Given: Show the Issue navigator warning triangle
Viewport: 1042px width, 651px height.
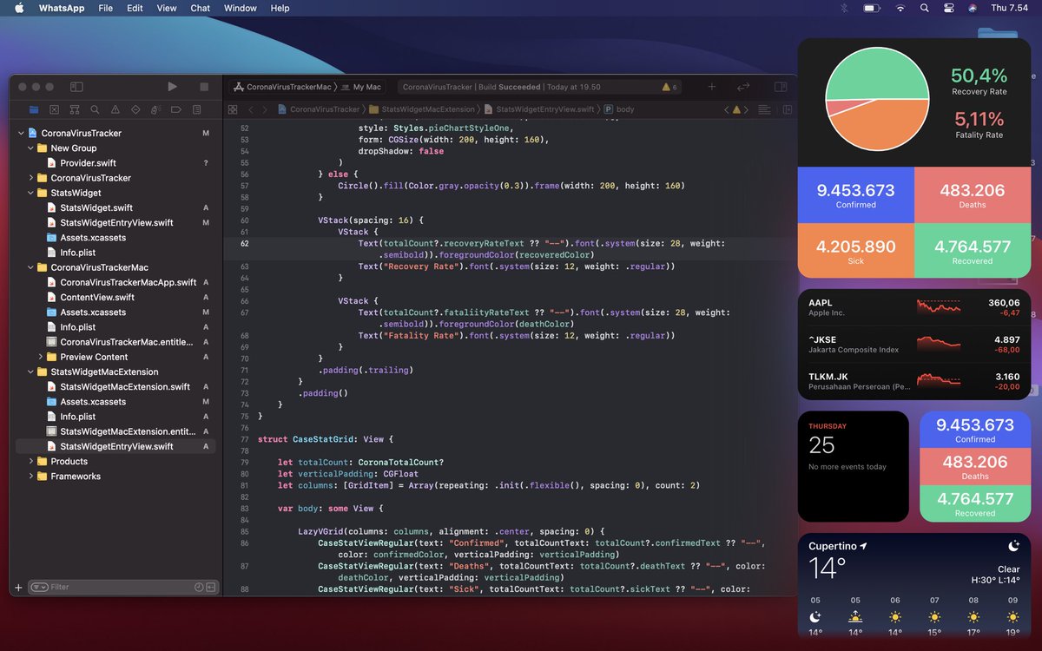Looking at the screenshot, I should (116, 108).
